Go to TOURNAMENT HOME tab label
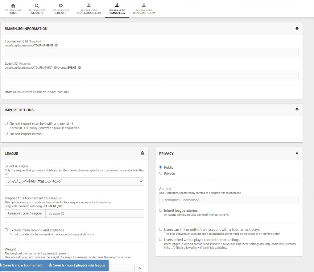314x272 pixels. click(x=13, y=12)
